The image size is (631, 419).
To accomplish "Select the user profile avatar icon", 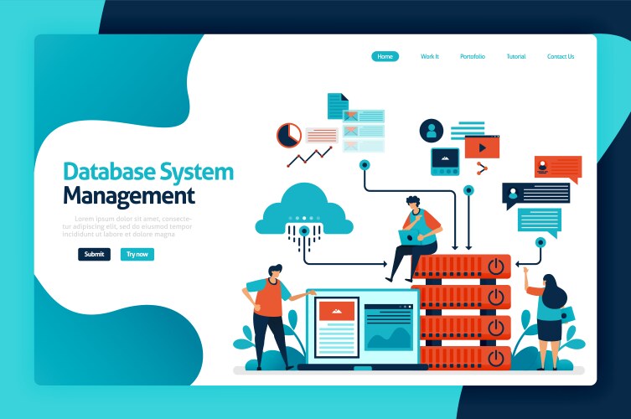I will click(432, 130).
